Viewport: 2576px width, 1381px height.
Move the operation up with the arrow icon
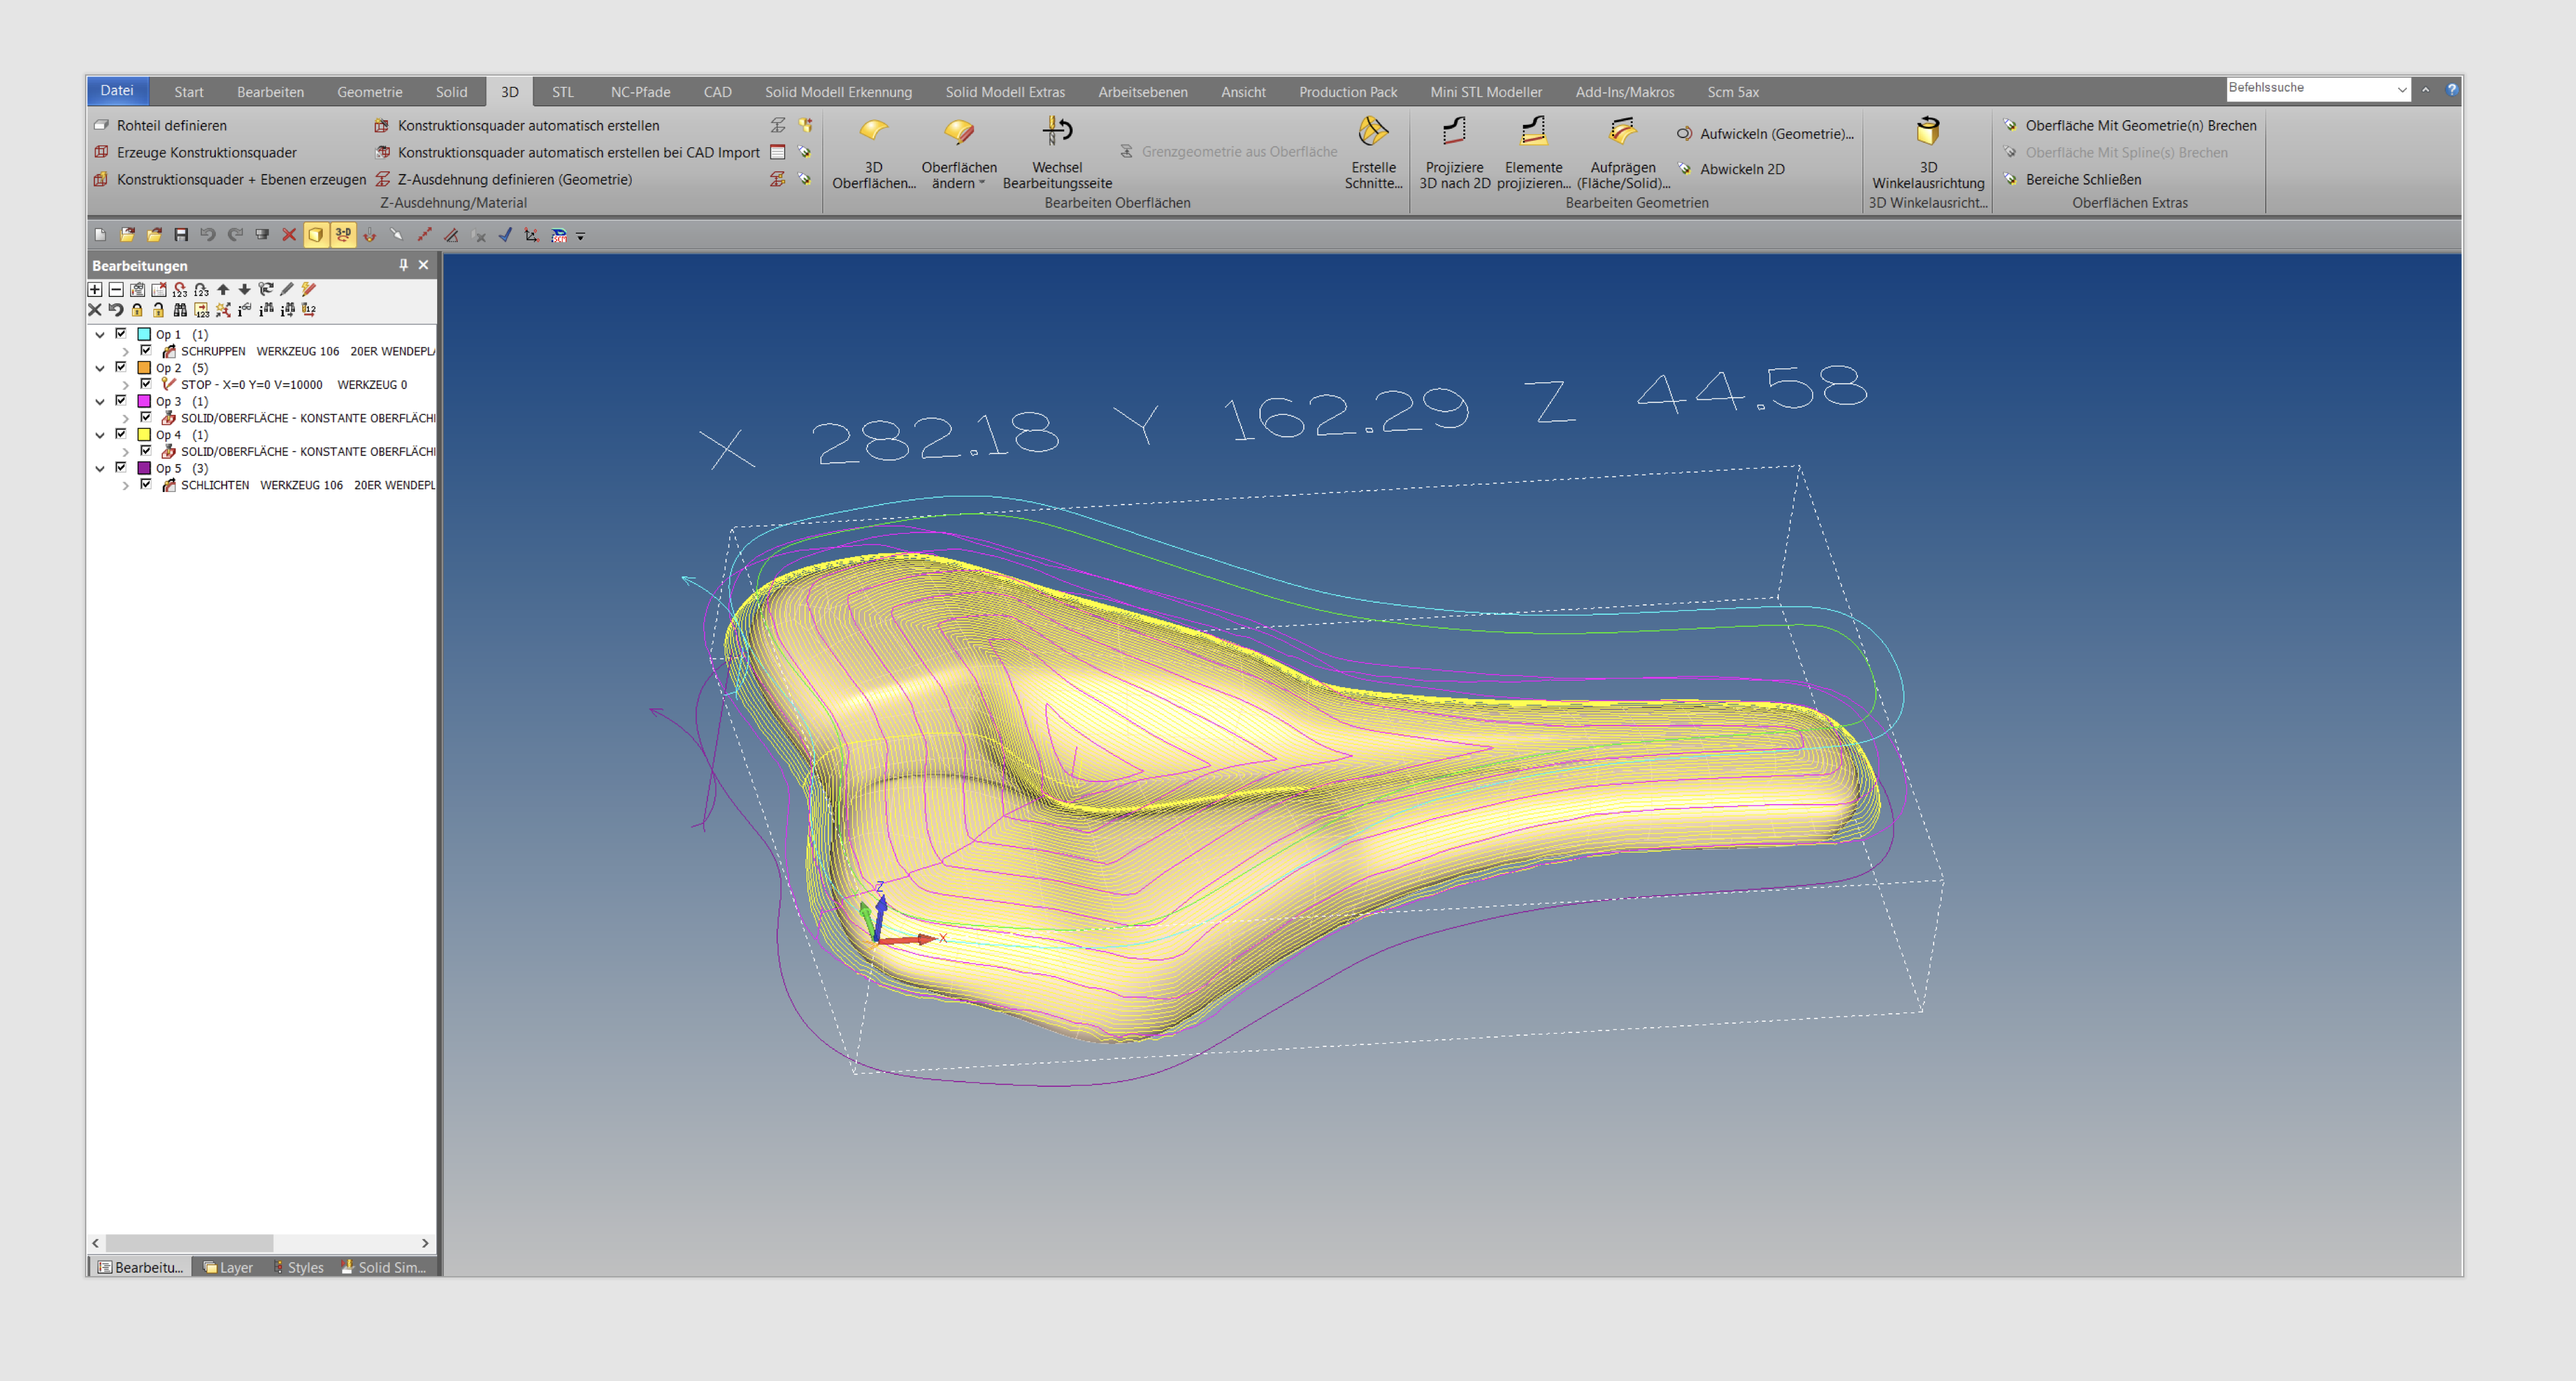[223, 289]
